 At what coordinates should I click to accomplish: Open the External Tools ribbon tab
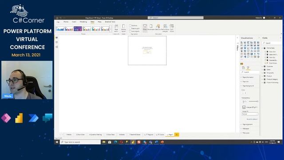tap(110, 22)
